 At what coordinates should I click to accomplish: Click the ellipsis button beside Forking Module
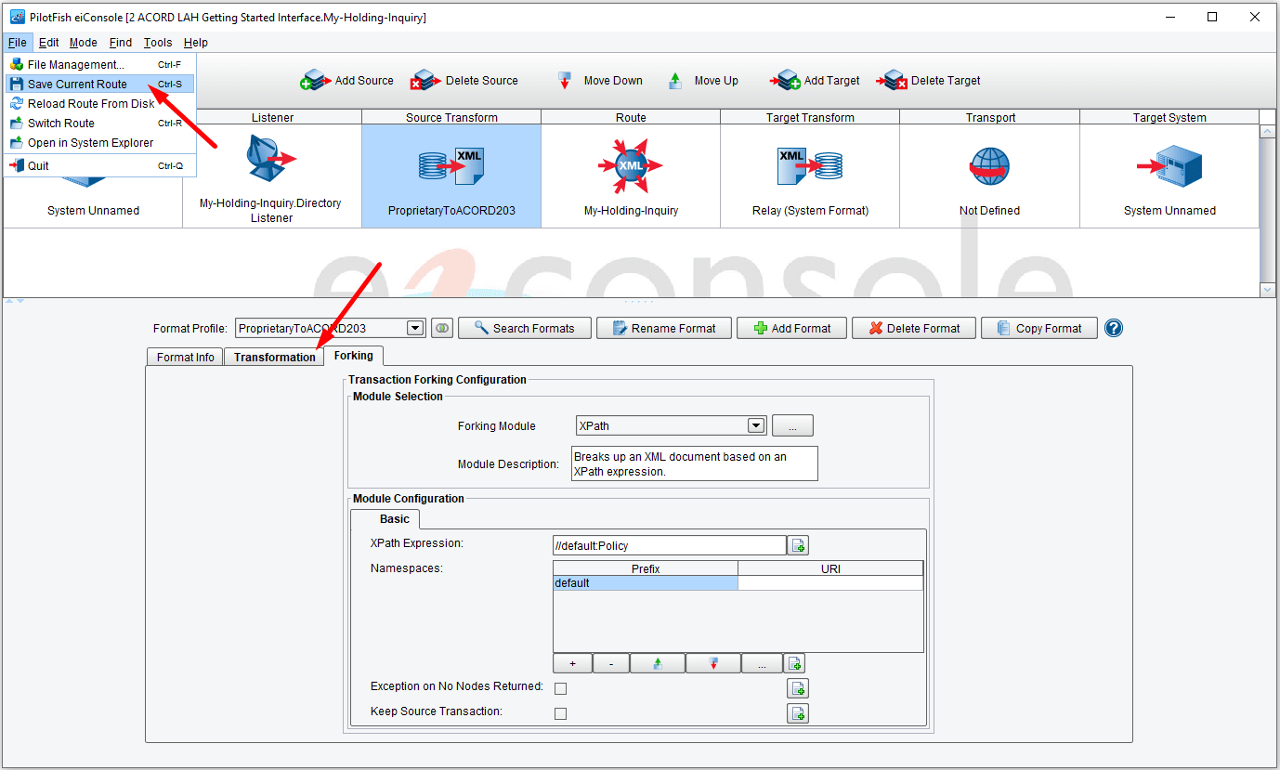click(x=792, y=425)
